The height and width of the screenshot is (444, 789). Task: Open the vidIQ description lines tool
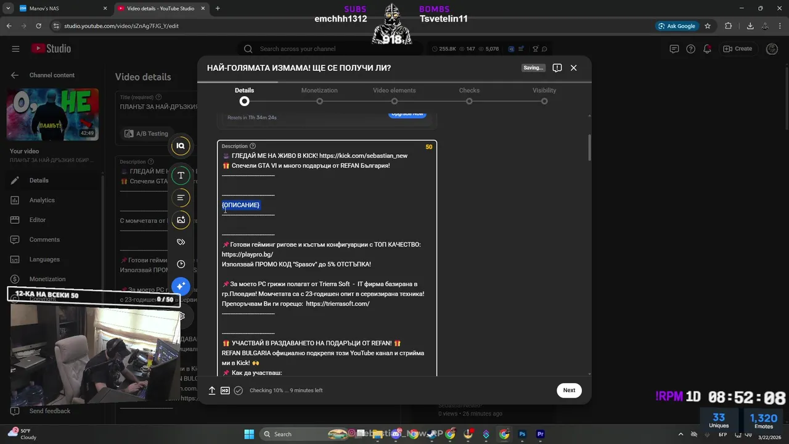coord(181,197)
